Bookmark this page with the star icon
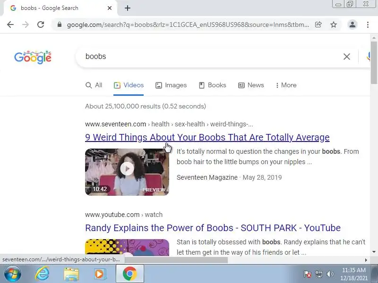The height and width of the screenshot is (283, 378). [x=334, y=25]
